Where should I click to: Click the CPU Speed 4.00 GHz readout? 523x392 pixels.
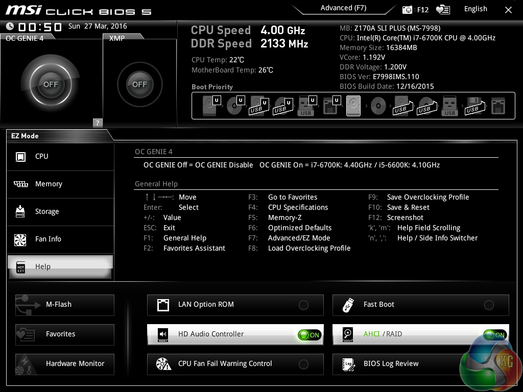(248, 30)
